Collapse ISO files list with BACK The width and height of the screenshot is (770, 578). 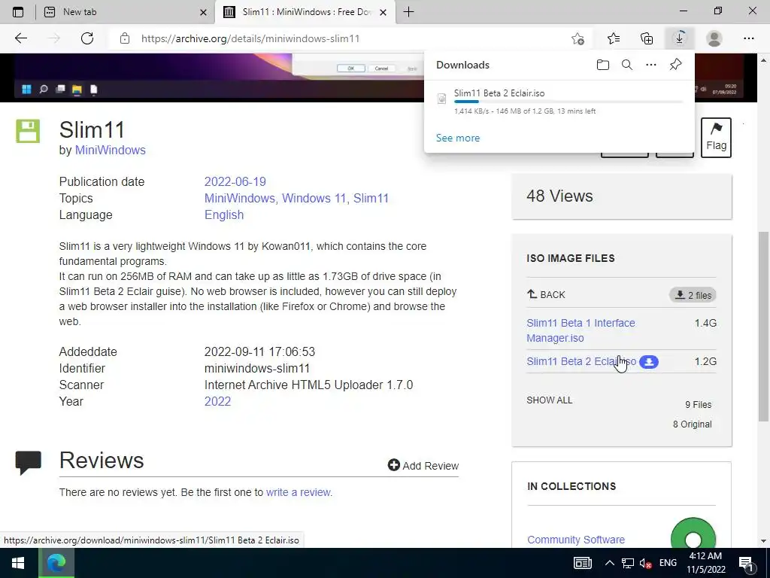(x=546, y=294)
